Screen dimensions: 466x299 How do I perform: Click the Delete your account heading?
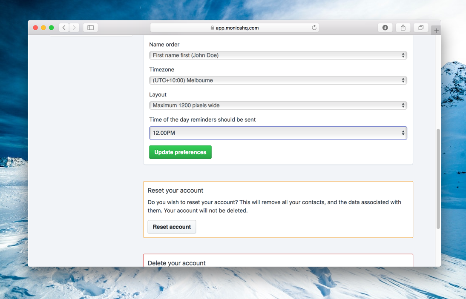point(176,263)
